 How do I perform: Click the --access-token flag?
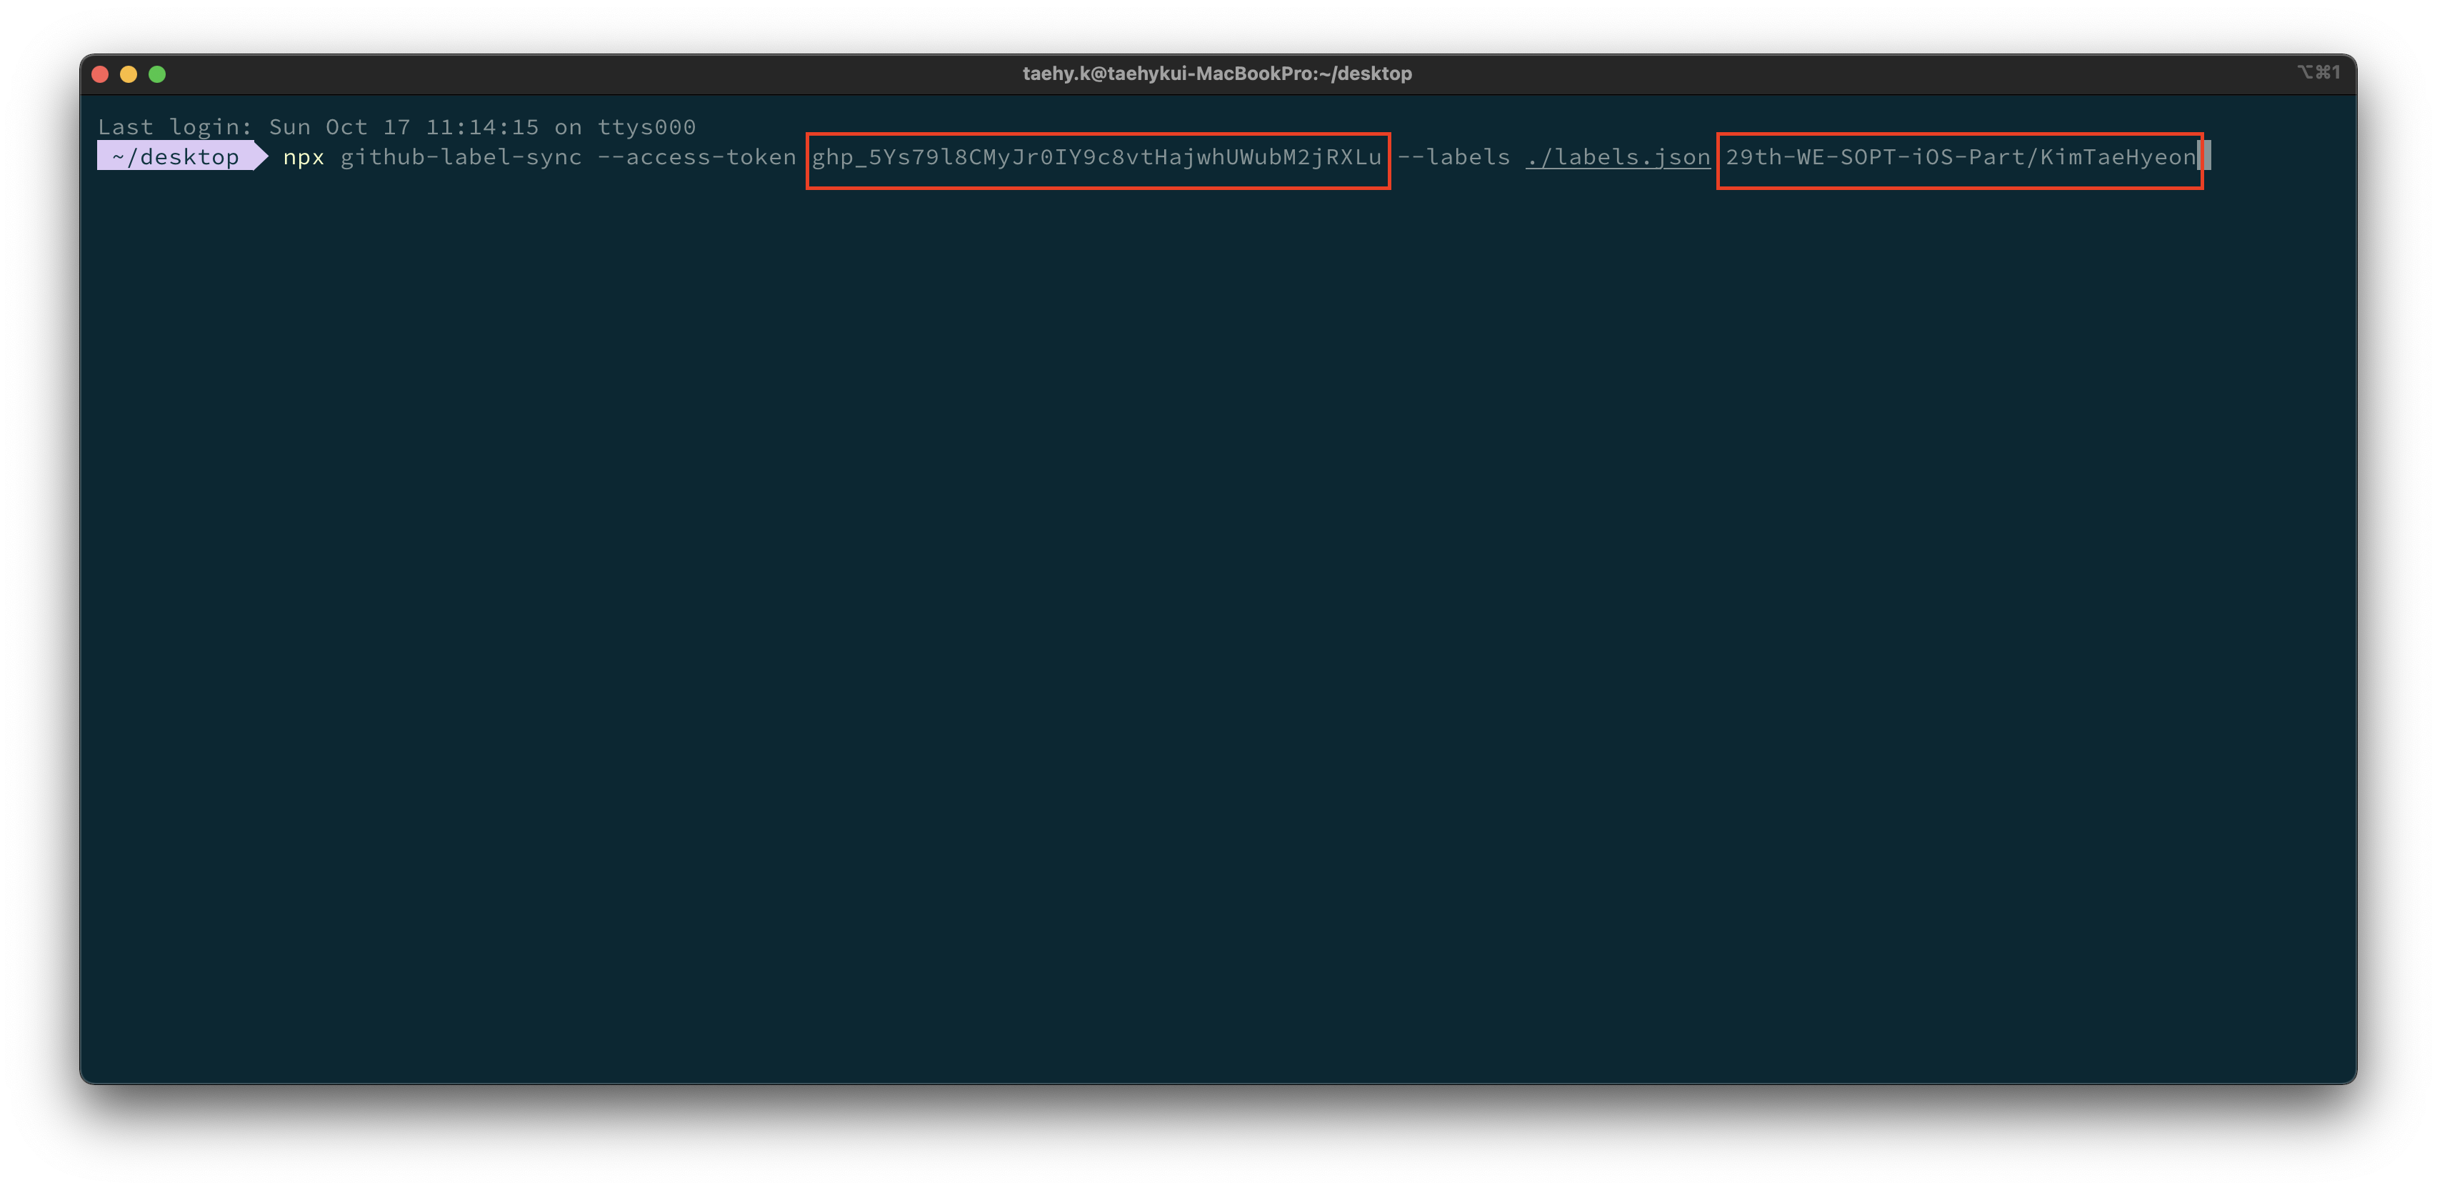coord(696,157)
